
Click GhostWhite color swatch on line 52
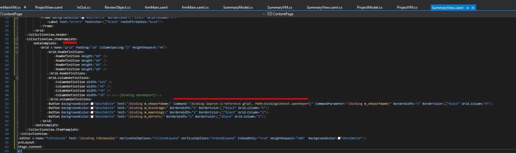pyautogui.click(x=92, y=103)
